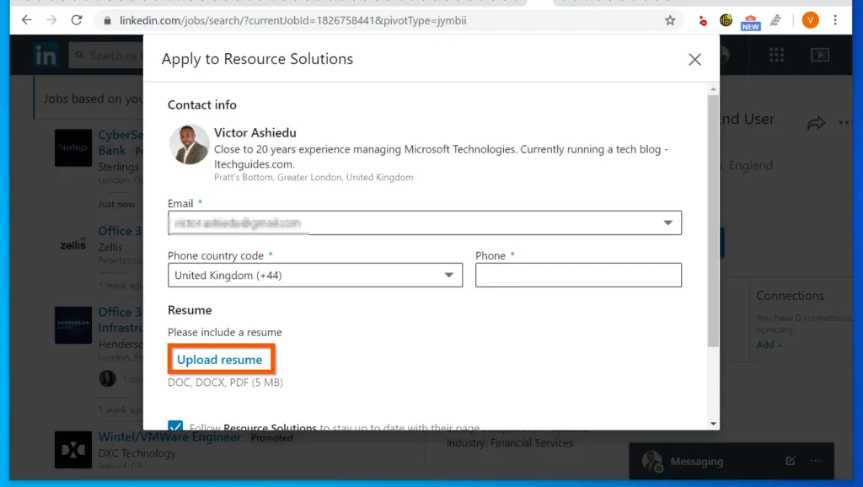Share the End User job via the arrow icon
Image resolution: width=863 pixels, height=487 pixels.
[816, 123]
